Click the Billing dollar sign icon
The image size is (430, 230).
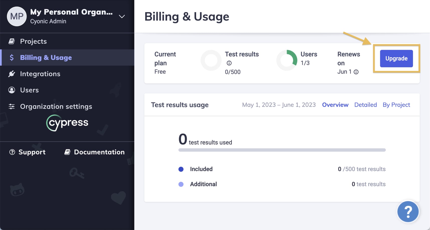pyautogui.click(x=12, y=57)
